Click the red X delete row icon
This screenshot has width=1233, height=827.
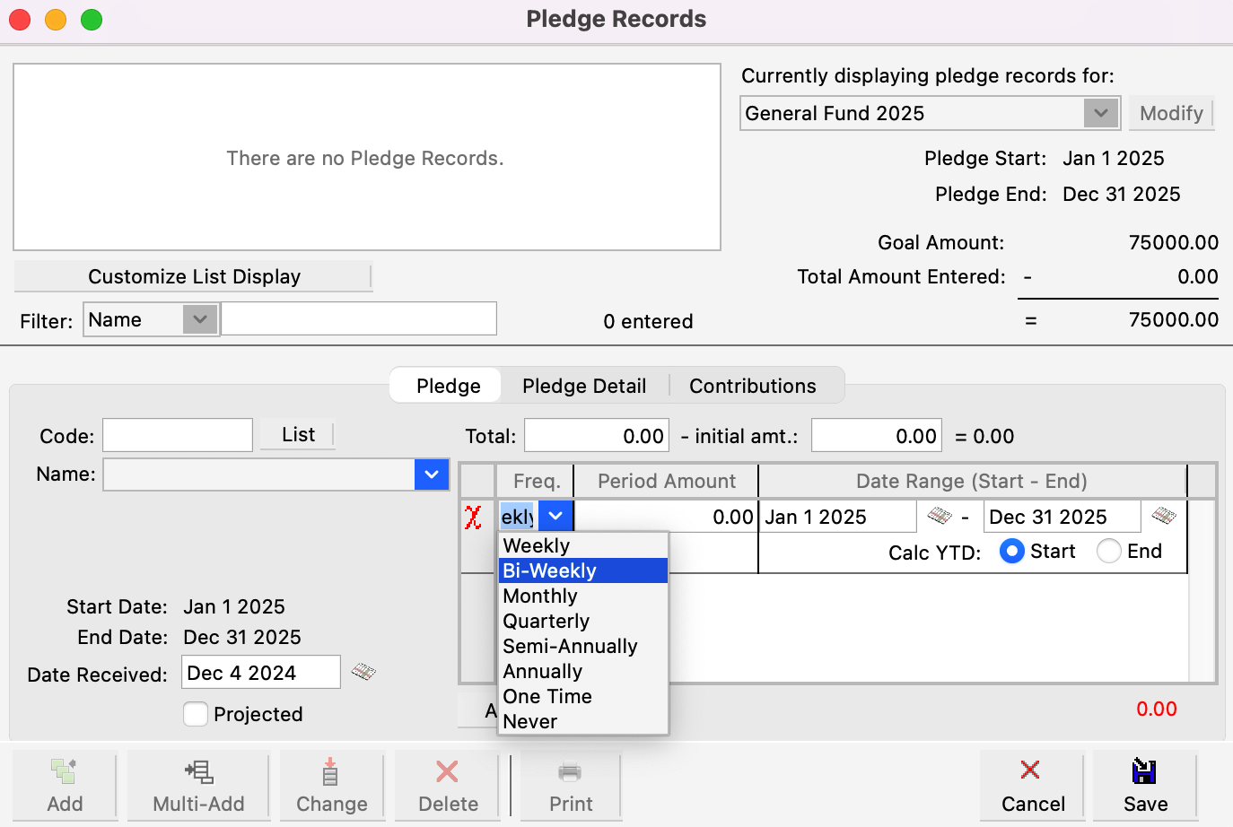click(473, 518)
